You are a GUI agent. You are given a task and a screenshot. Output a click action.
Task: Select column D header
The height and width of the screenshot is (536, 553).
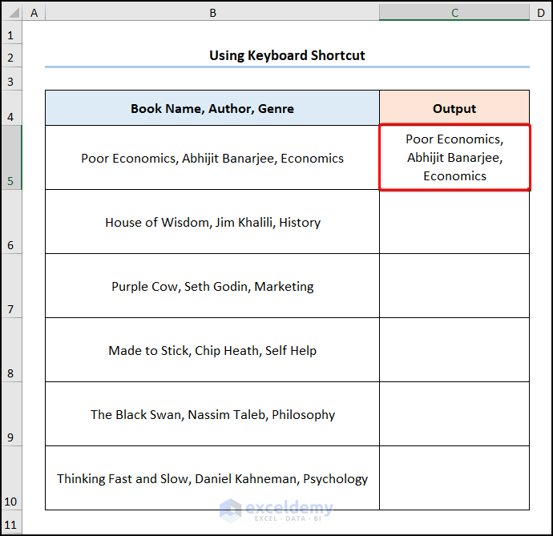[541, 13]
